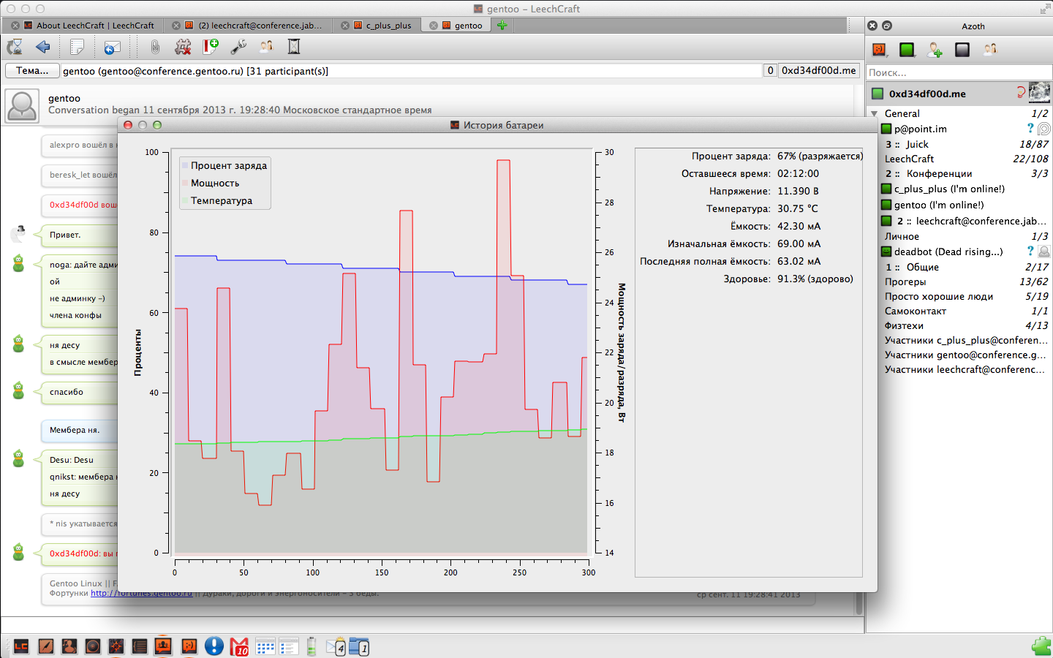The height and width of the screenshot is (658, 1053).
Task: Expand the LeechCraft roster group
Action: tap(909, 159)
